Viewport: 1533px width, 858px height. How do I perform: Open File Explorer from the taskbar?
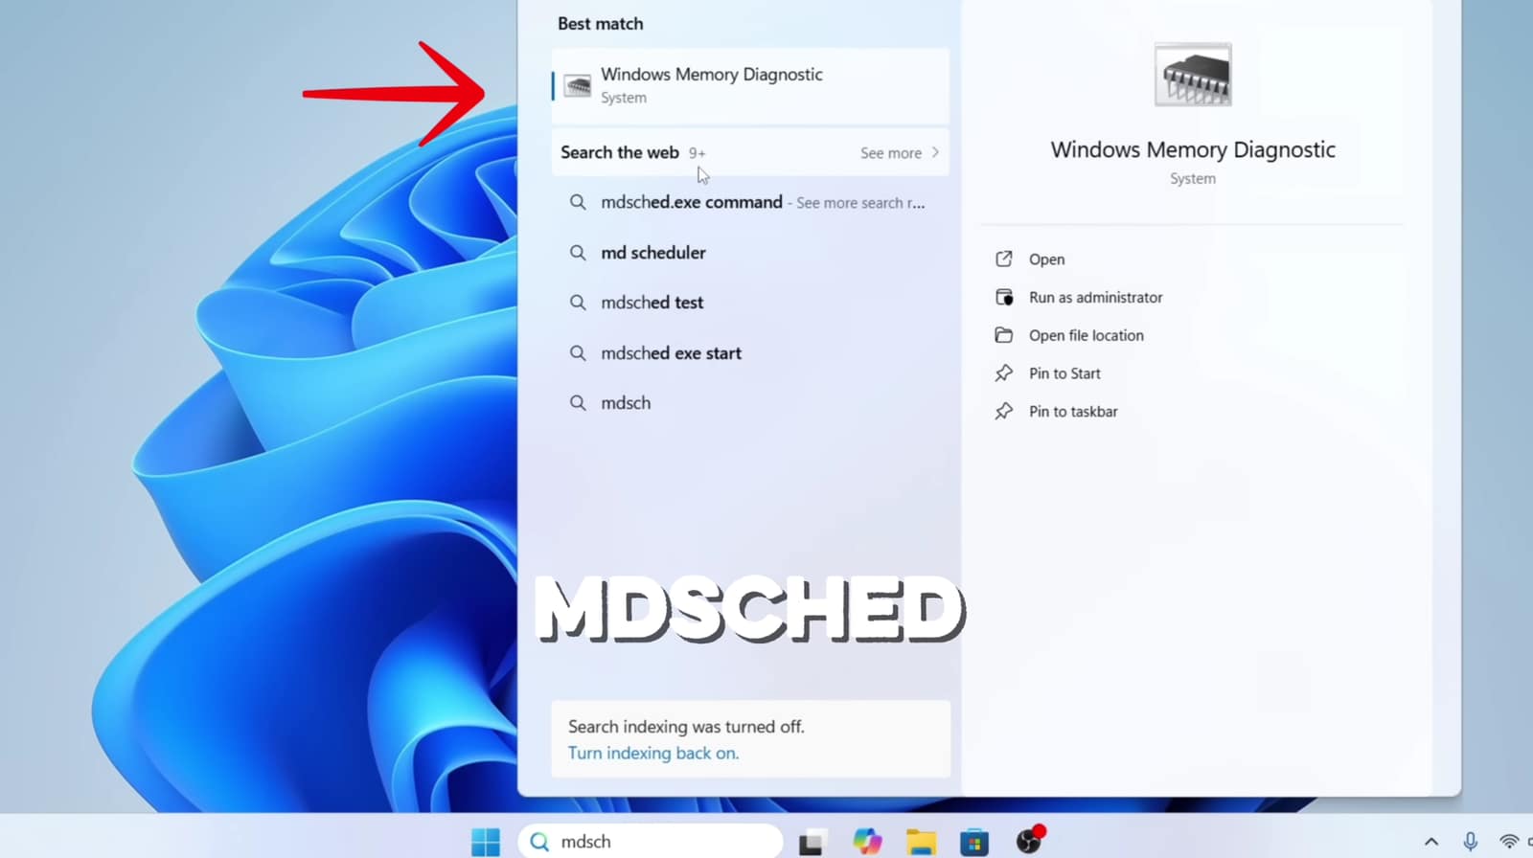click(921, 843)
